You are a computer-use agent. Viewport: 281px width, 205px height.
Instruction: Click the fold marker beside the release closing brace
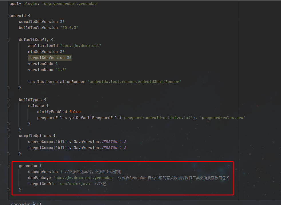click(8, 124)
